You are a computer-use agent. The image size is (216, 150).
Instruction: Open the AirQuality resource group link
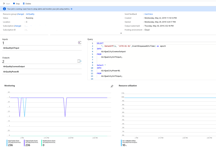tap(30, 14)
